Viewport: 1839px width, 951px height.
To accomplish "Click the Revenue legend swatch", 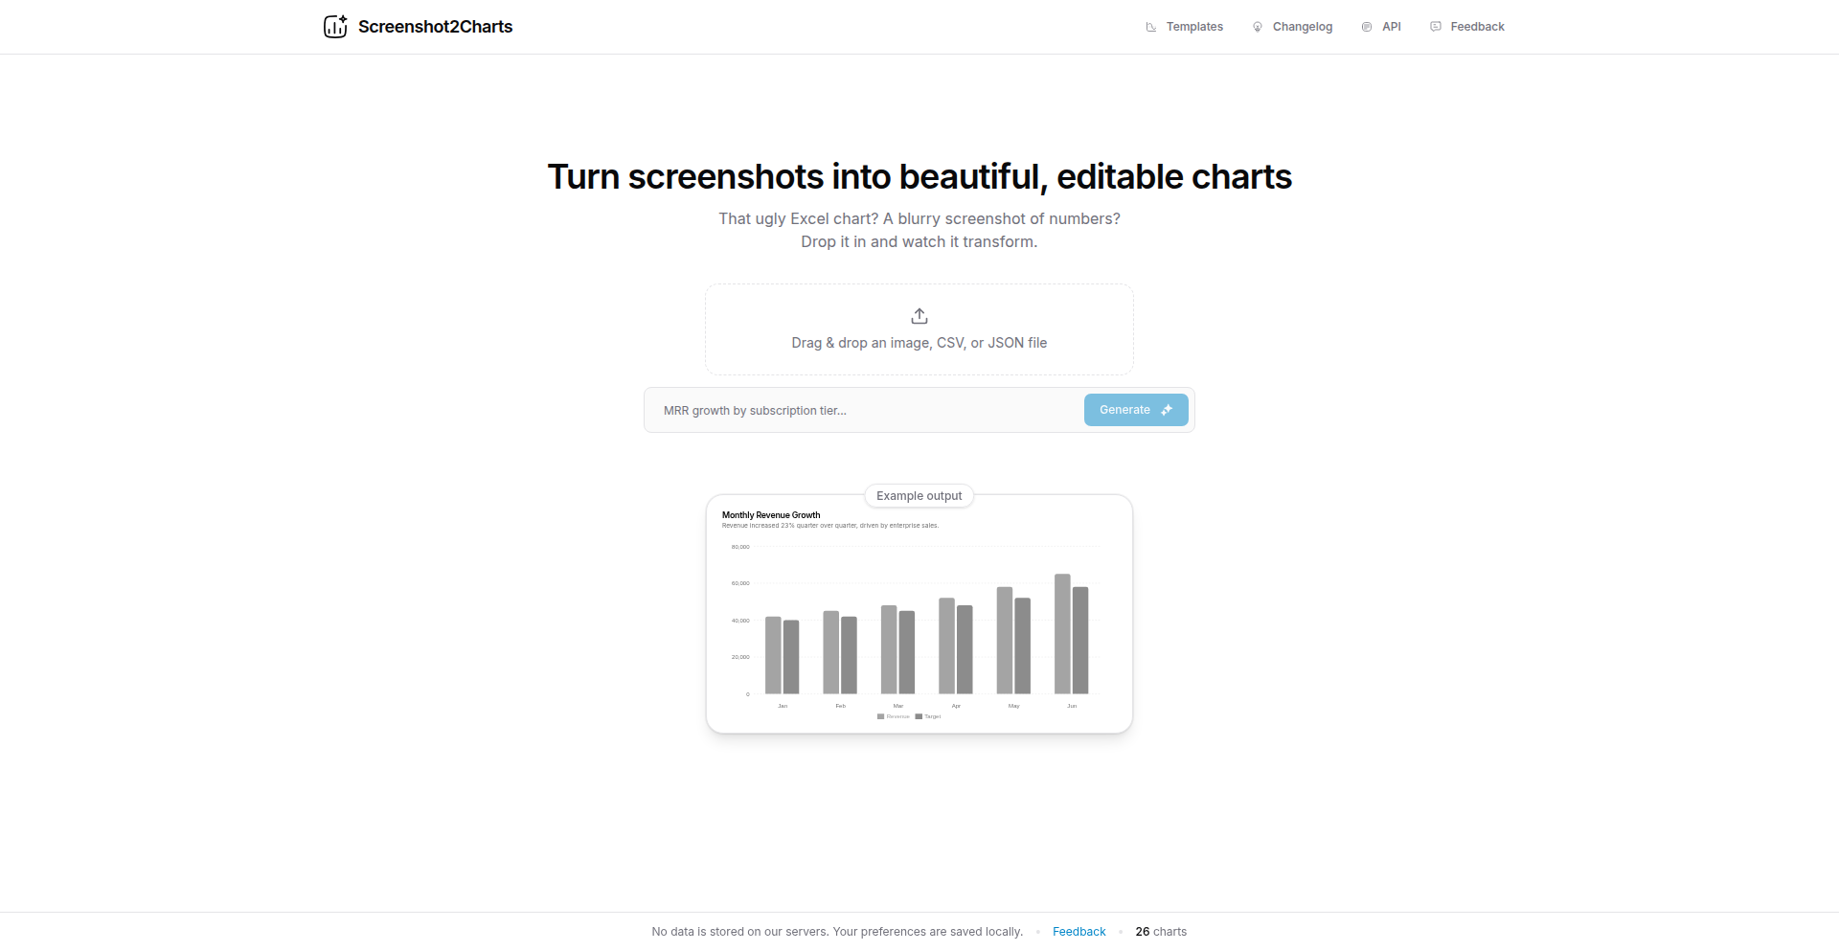I will [x=881, y=716].
